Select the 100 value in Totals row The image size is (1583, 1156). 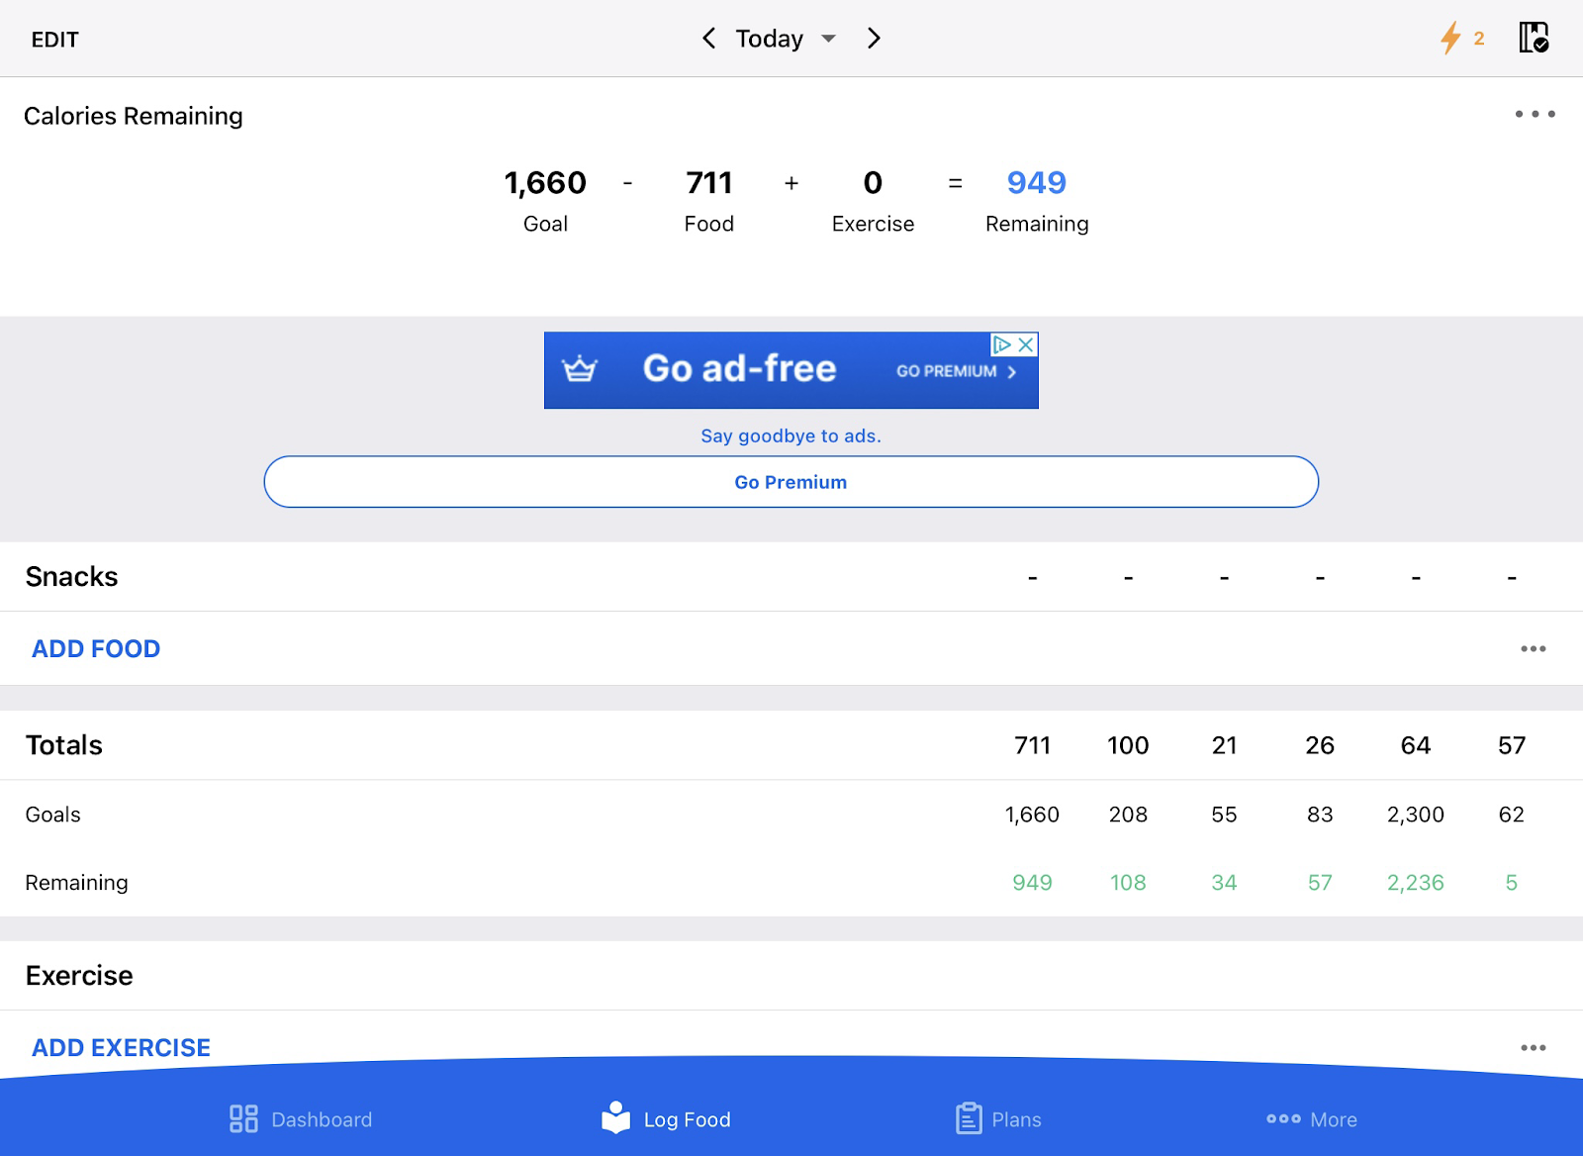(x=1128, y=745)
